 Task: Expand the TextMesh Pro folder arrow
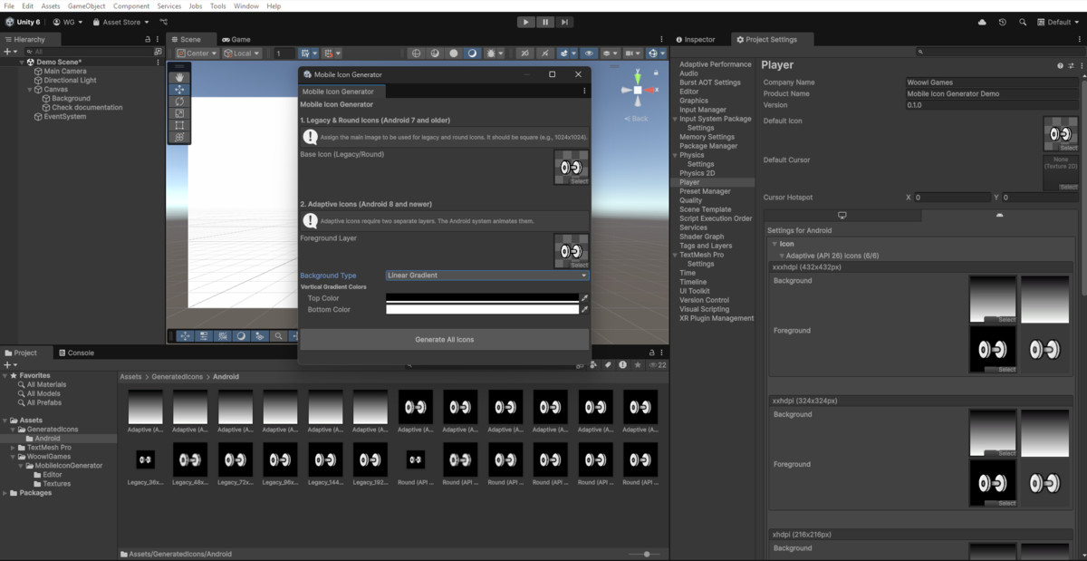[13, 448]
